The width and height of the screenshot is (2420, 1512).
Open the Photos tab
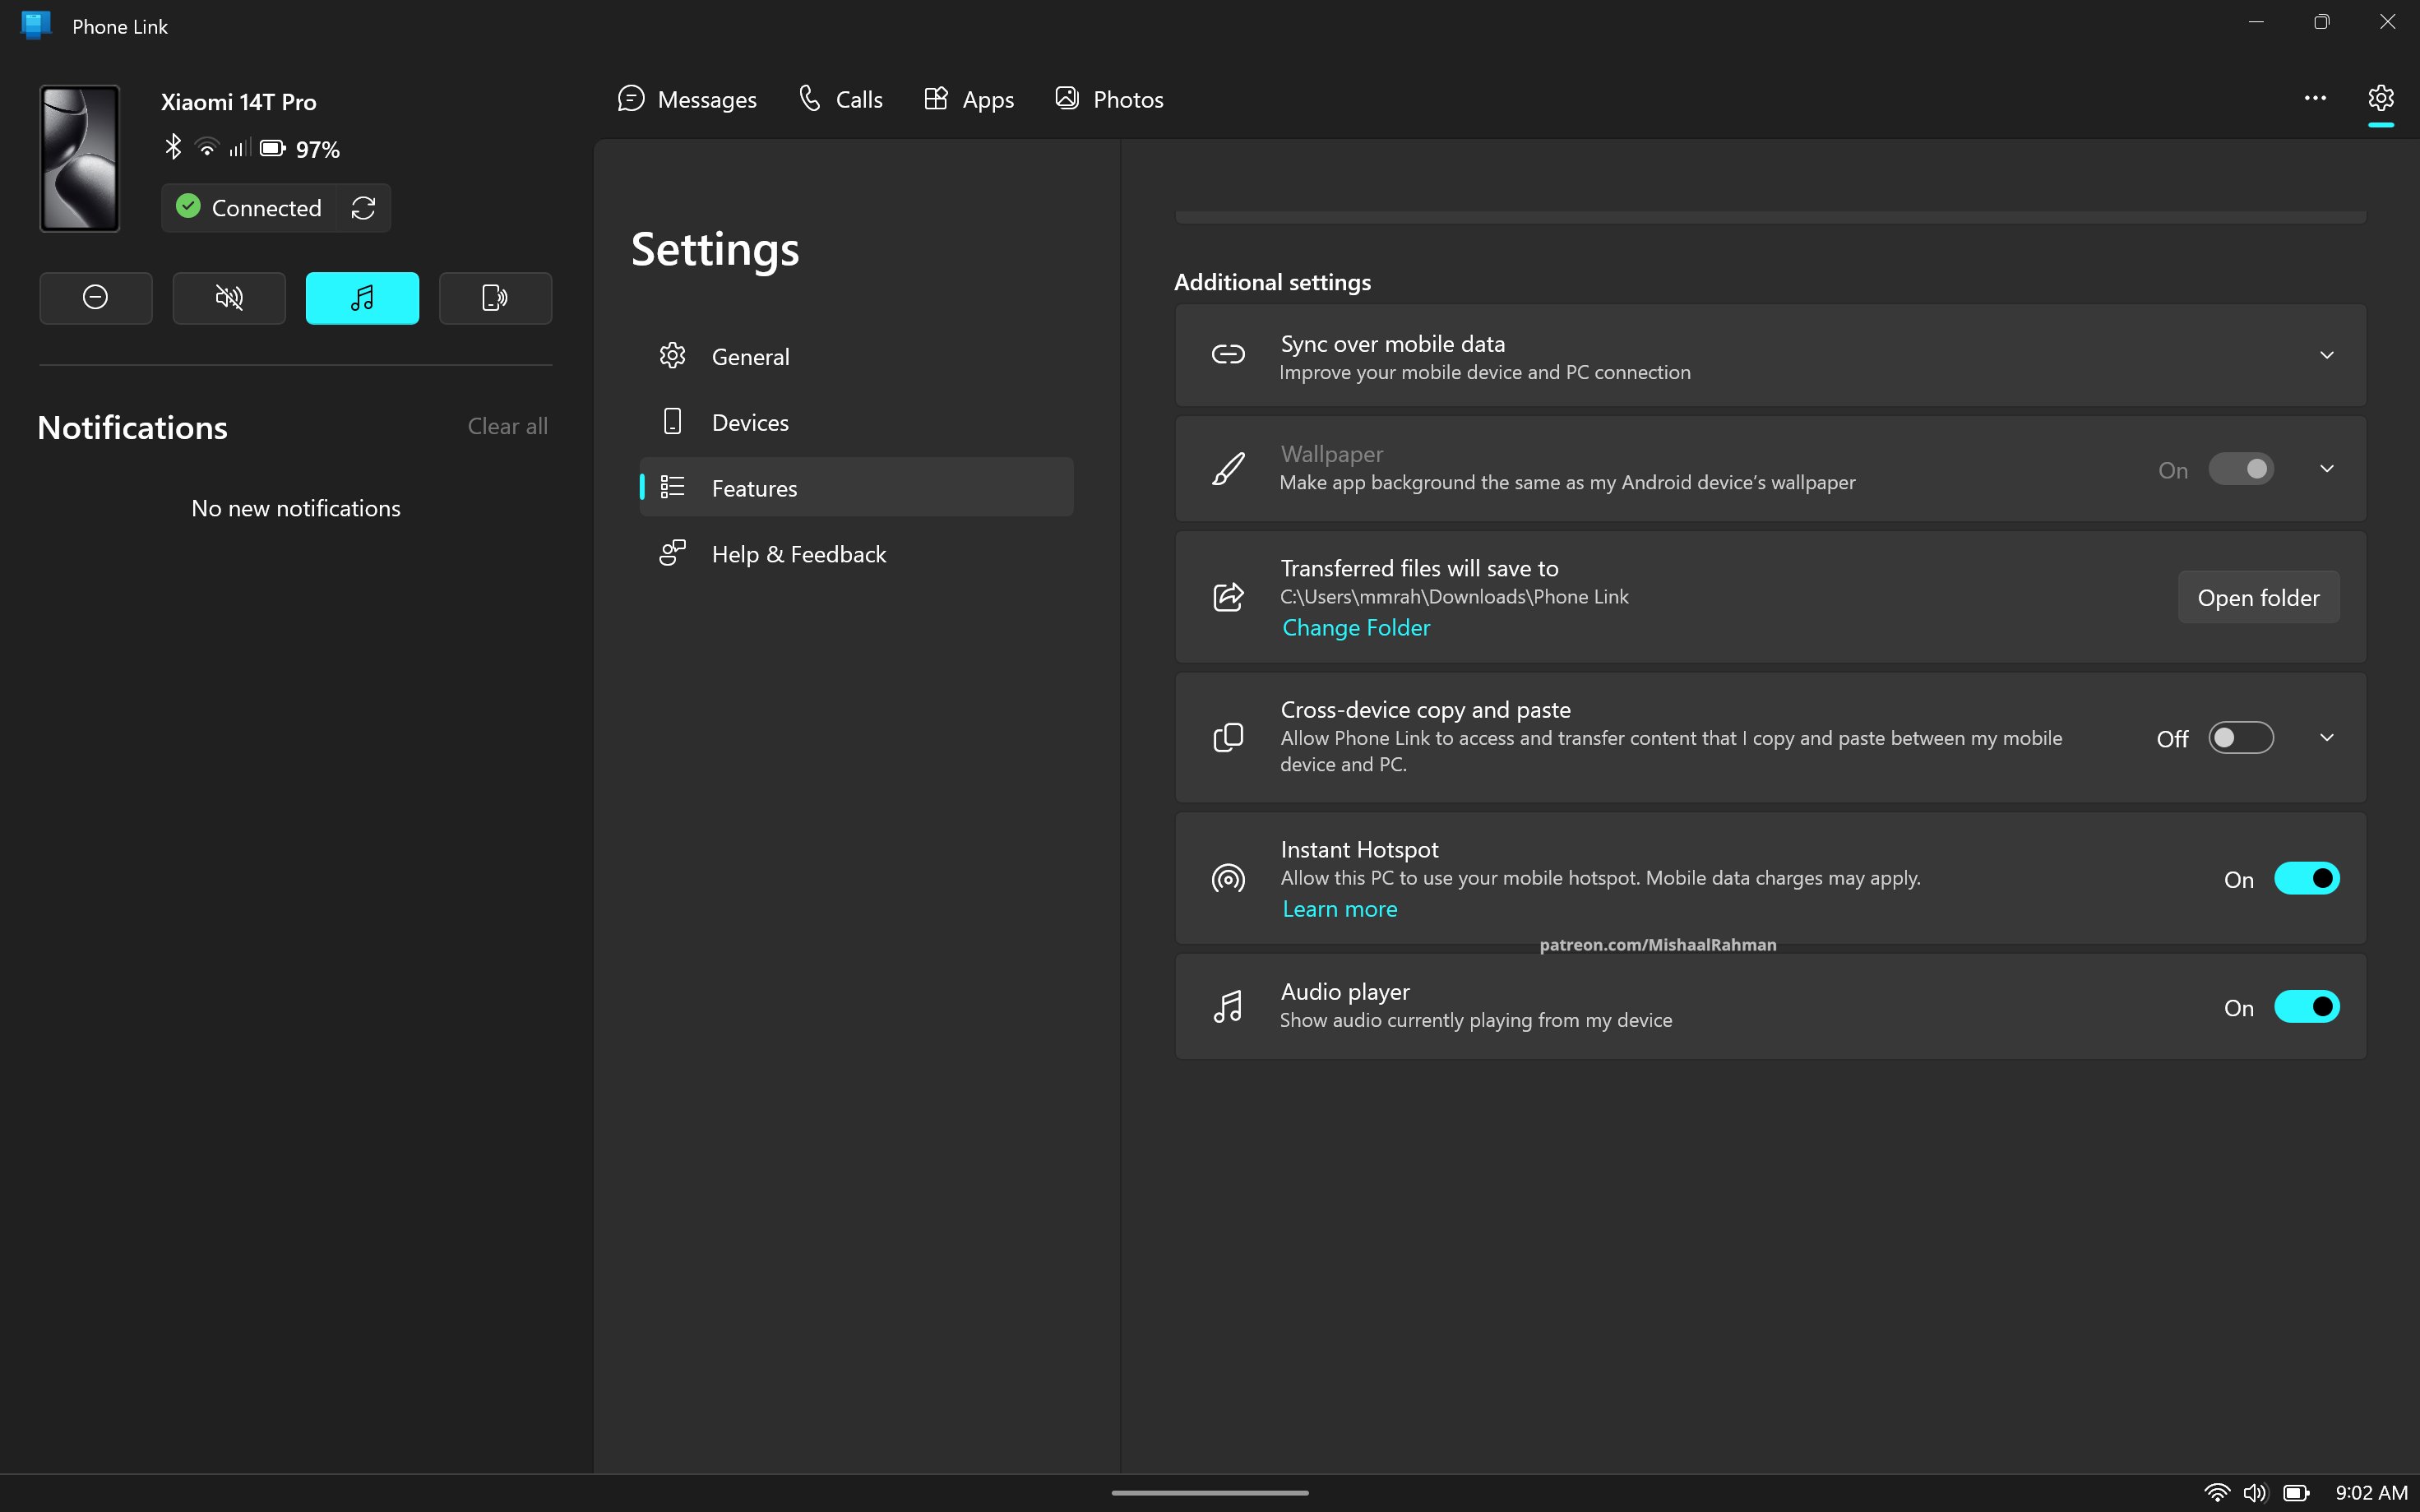(x=1109, y=99)
